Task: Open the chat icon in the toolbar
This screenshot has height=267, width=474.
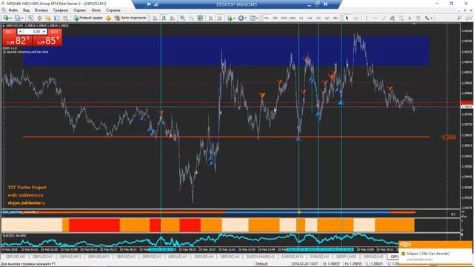Action: 468,18
